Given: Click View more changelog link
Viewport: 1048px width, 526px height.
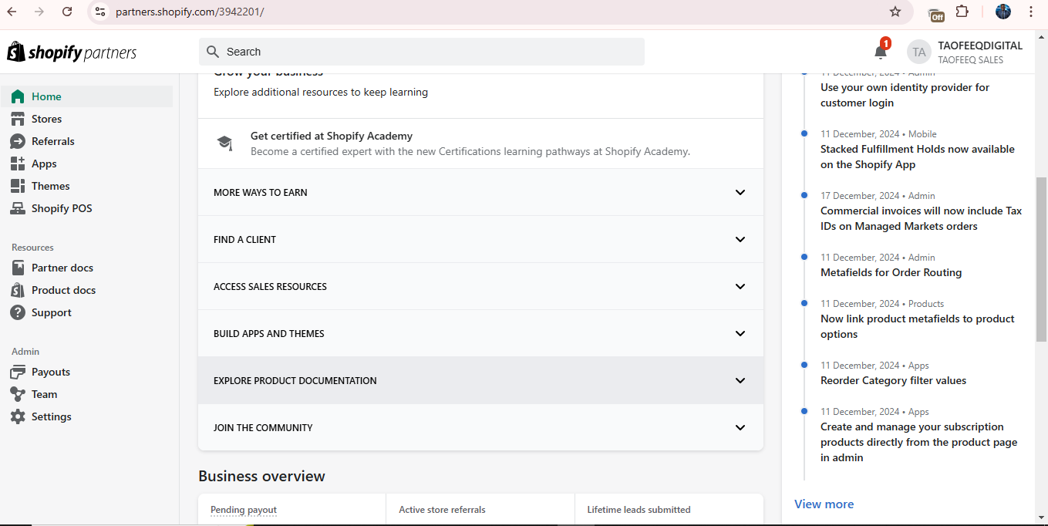Looking at the screenshot, I should pos(824,504).
